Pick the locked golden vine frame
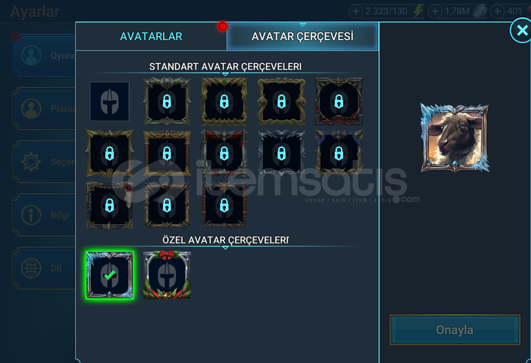The image size is (531, 363). point(281,102)
